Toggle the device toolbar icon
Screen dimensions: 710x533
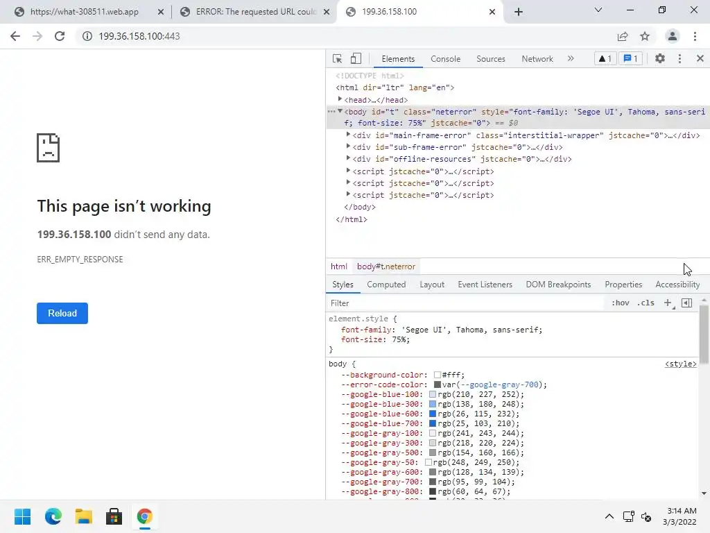click(356, 59)
